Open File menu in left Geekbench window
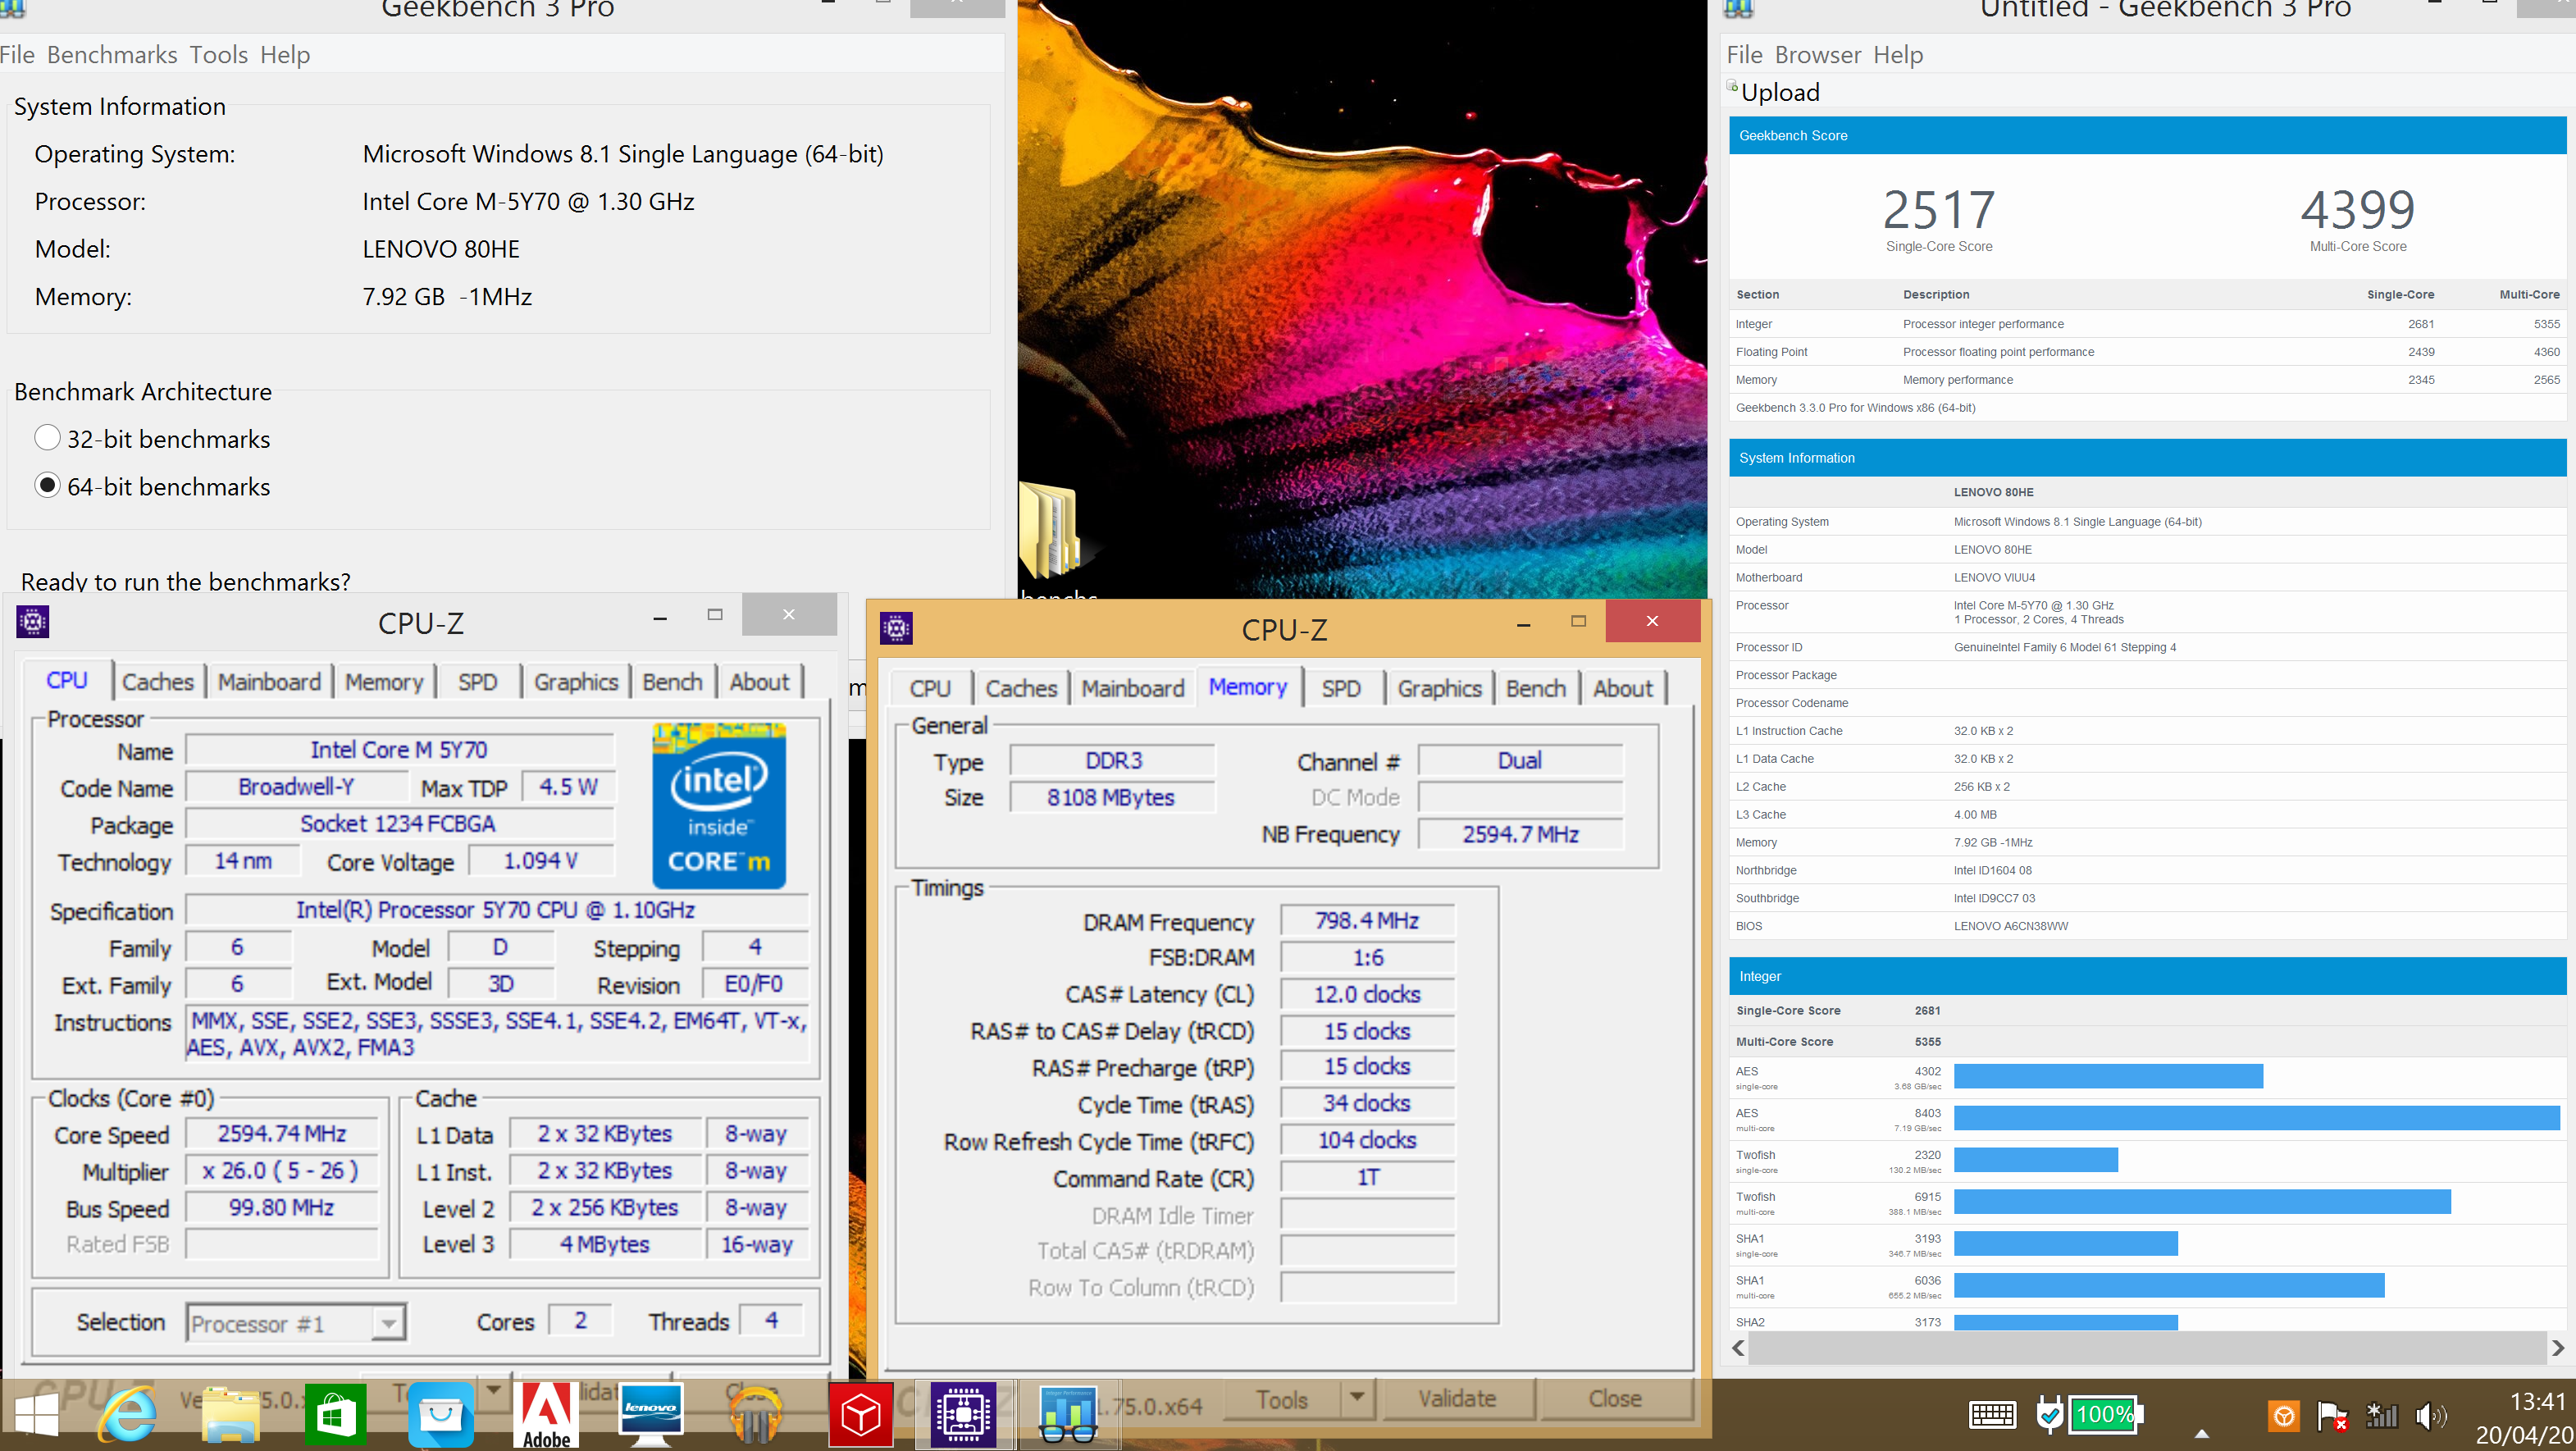Image resolution: width=2576 pixels, height=1451 pixels. tap(17, 54)
